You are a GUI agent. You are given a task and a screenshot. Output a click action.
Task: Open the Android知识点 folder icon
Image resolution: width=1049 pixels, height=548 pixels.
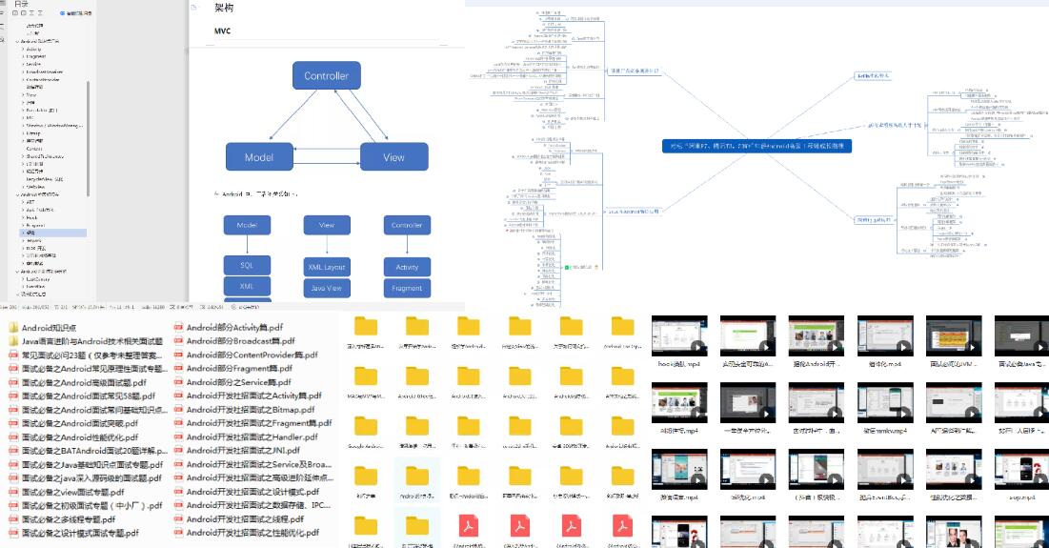(x=13, y=327)
